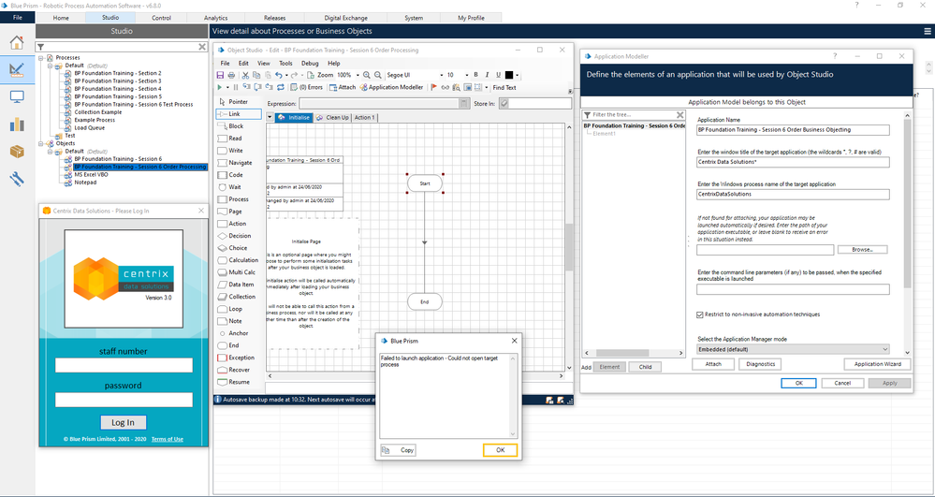Open the Object Studio Tools menu
This screenshot has height=497, width=935.
(x=285, y=63)
